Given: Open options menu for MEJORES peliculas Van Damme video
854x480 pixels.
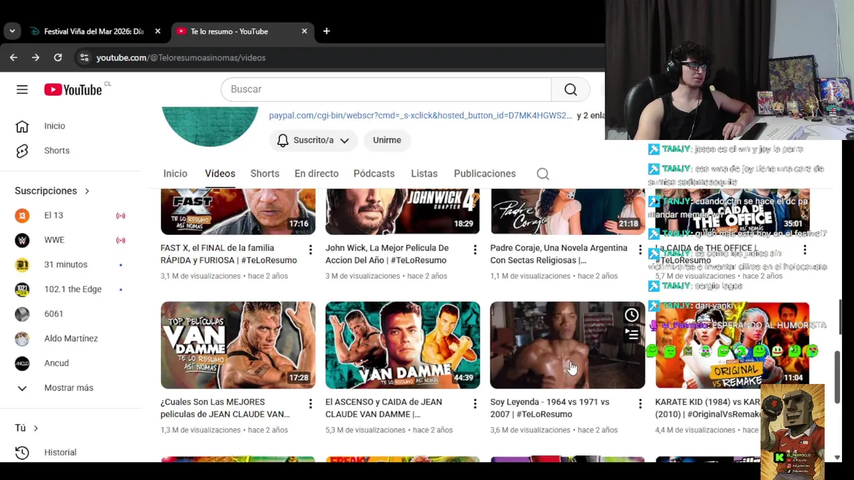Looking at the screenshot, I should pos(310,404).
